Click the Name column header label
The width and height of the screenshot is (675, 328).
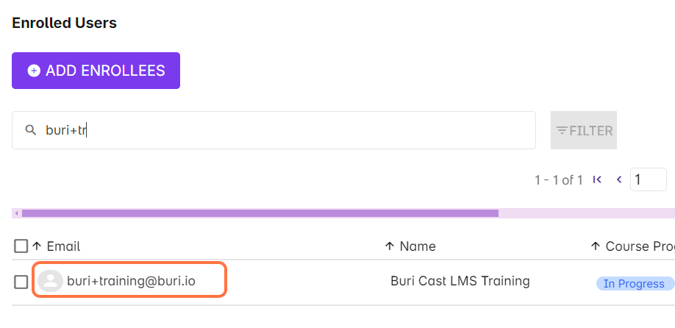pos(418,246)
